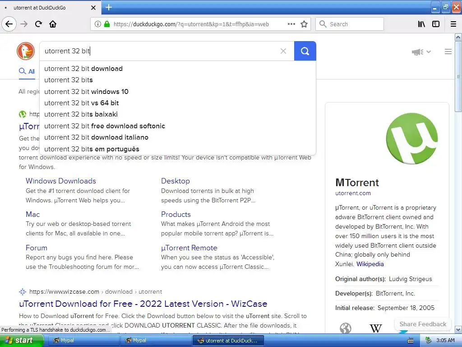Open the µTorrent Remote sitelink
This screenshot has height=347, width=462.
(x=189, y=248)
